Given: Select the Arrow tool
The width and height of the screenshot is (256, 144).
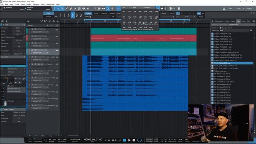Looking at the screenshot, I should pyautogui.click(x=58, y=8).
